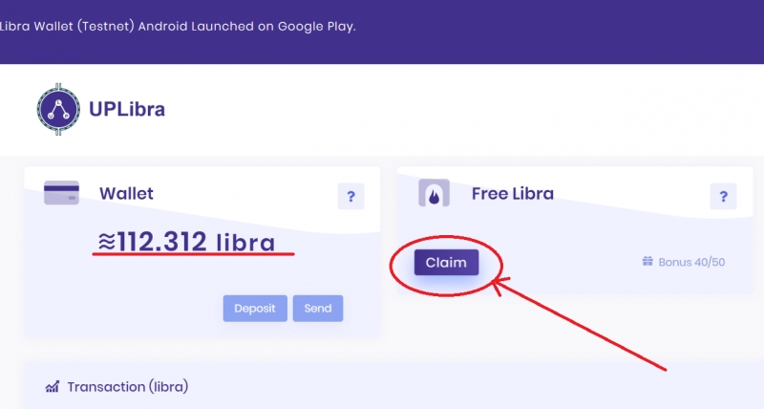Screen dimensions: 764x409
Task: Click the purple top announcement banner
Action: (x=382, y=32)
